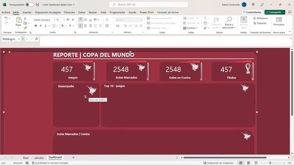The width and height of the screenshot is (294, 165).
Task: Click the Fill Color bucket icon
Action: coord(62,26)
